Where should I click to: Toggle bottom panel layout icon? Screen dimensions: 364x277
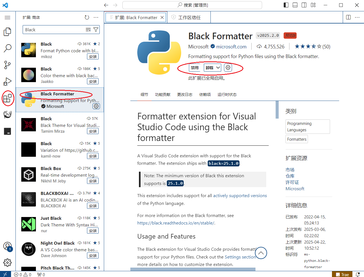[295, 5]
